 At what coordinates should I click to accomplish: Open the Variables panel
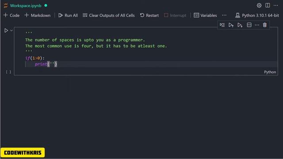click(x=205, y=15)
